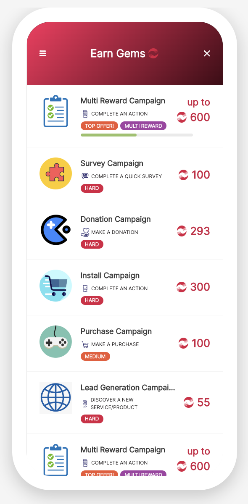Click the HARD tag on Lead Generation Campaign

[92, 419]
